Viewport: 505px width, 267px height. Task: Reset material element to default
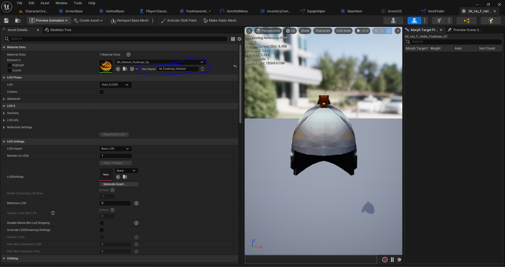235,66
